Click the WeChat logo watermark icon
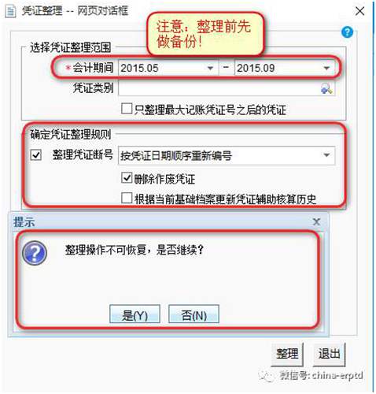The height and width of the screenshot is (394, 376). tap(267, 376)
